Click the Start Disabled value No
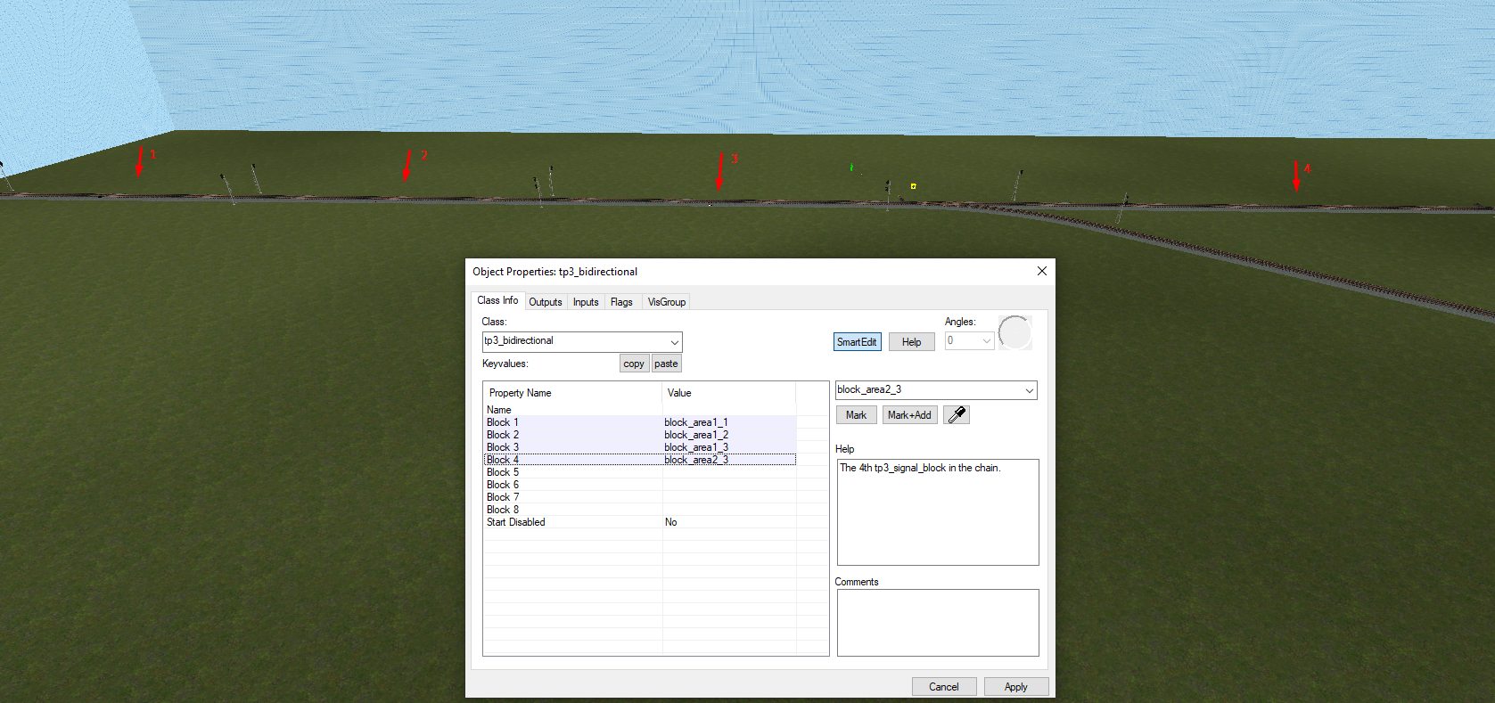 [x=671, y=522]
